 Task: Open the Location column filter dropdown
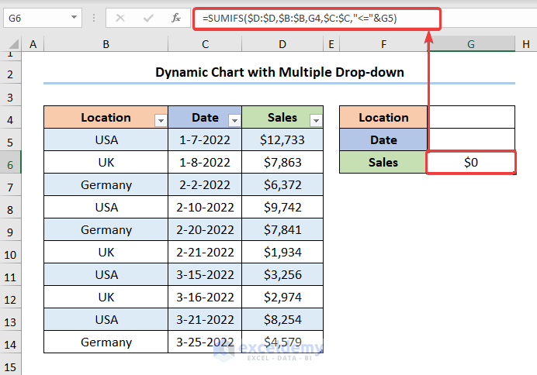click(161, 120)
